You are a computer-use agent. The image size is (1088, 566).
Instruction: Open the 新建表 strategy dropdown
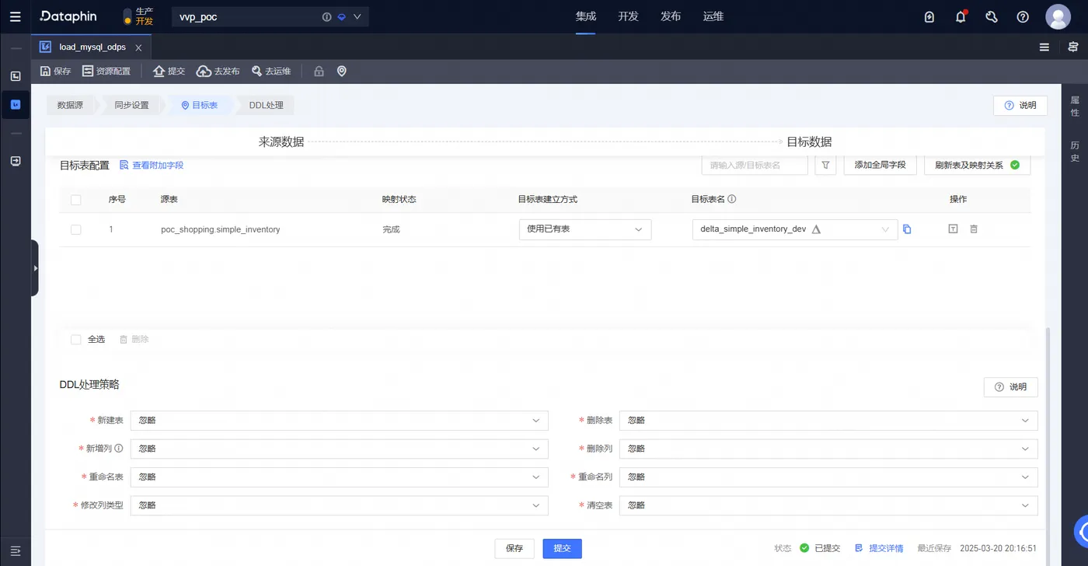click(340, 421)
